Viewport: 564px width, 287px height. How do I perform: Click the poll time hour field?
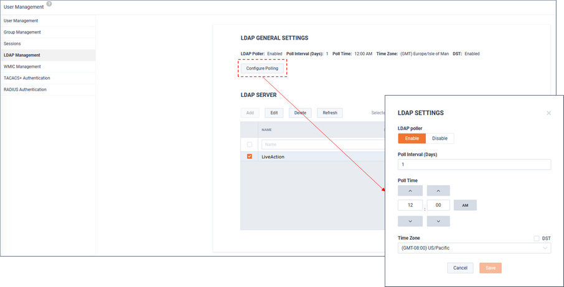(410, 205)
